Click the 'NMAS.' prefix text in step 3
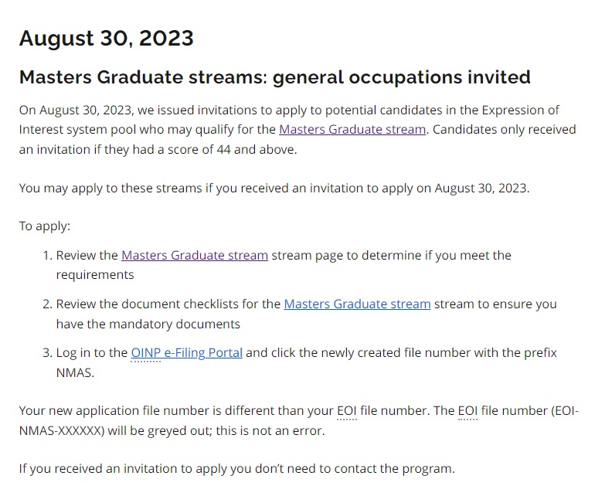595x496 pixels. (75, 373)
